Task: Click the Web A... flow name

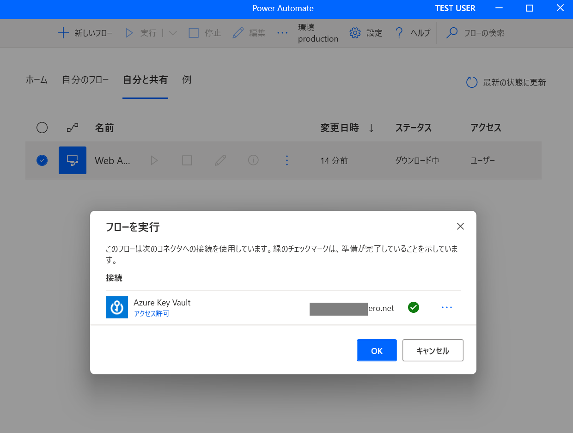Action: pos(112,160)
